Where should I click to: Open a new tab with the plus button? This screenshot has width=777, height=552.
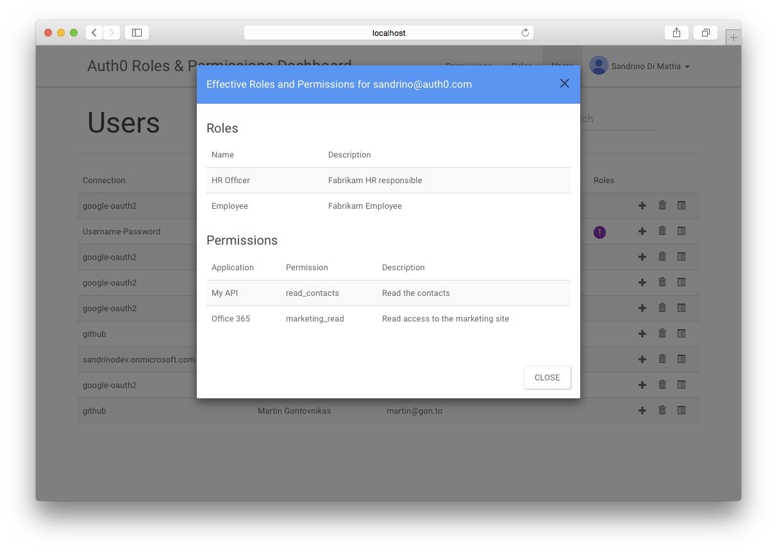click(733, 38)
